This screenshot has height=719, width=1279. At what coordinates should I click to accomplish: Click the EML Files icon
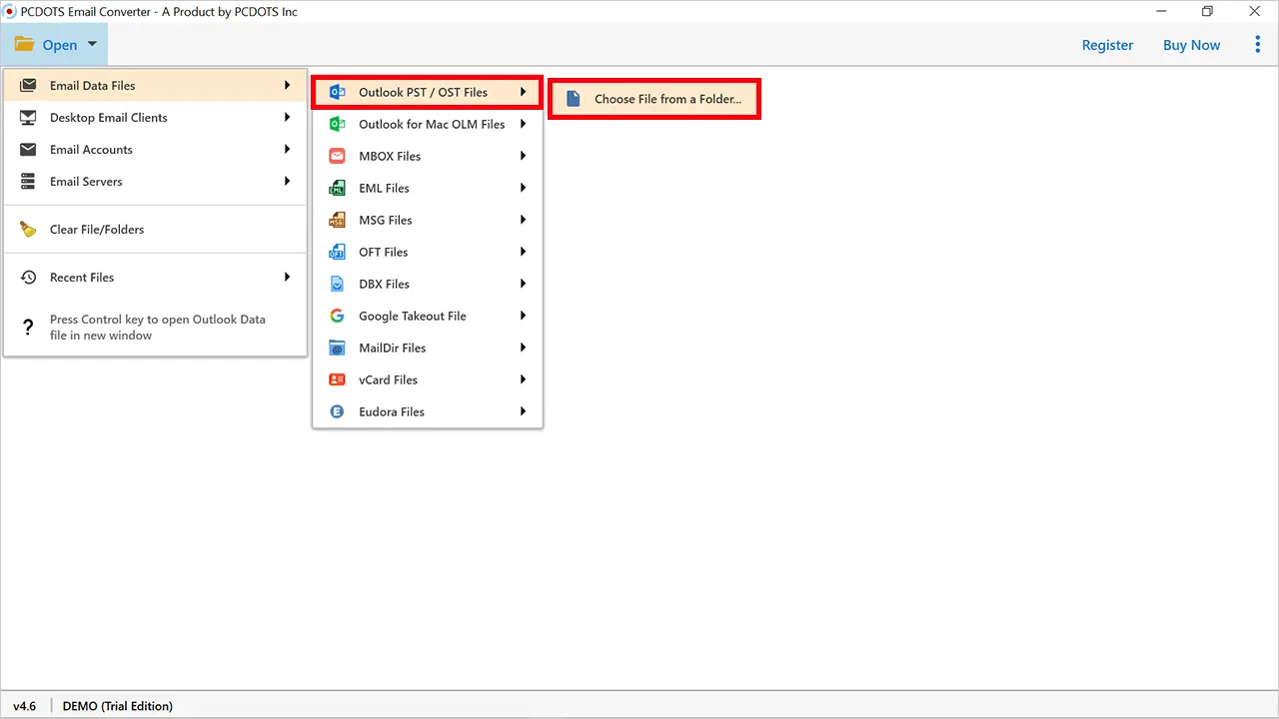[338, 189]
